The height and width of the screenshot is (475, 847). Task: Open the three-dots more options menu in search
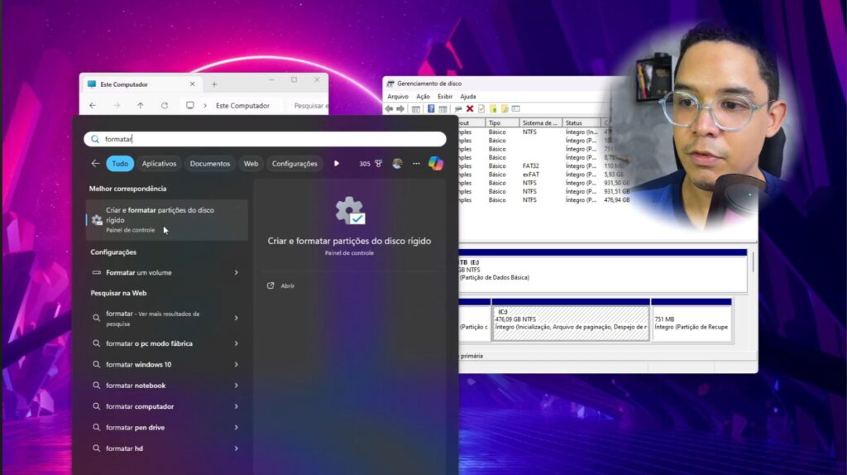click(416, 164)
